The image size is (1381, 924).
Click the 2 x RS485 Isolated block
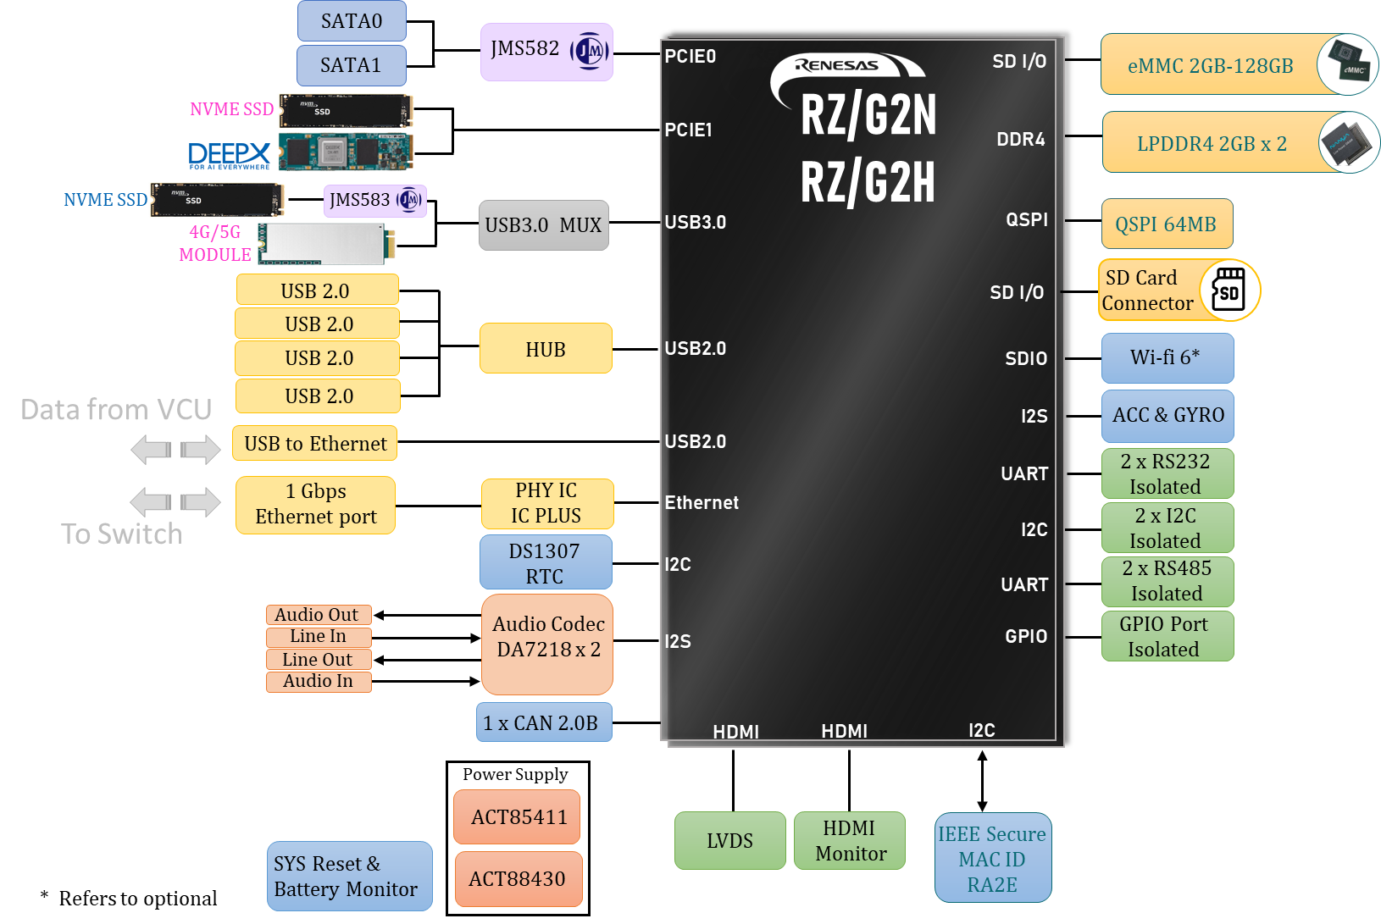[x=1167, y=581]
